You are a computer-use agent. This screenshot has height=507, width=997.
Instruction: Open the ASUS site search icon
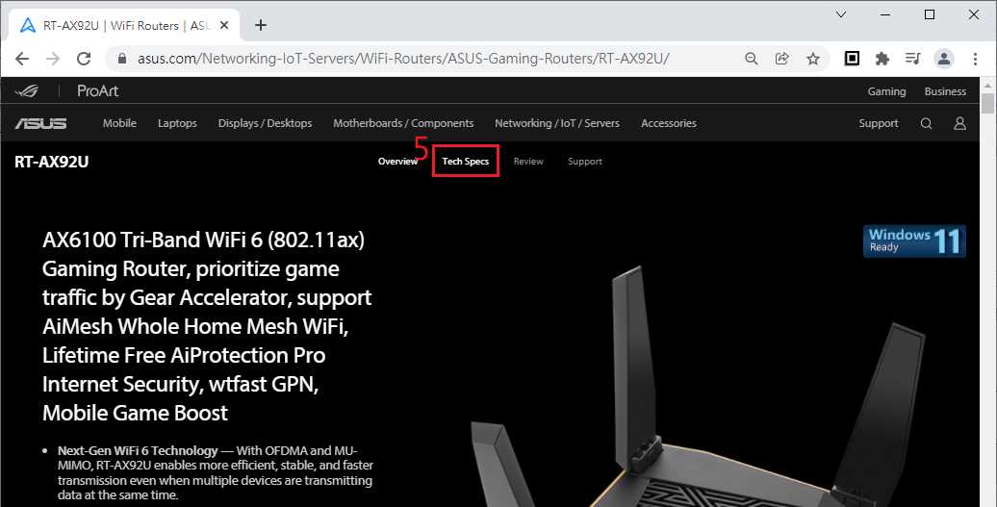tap(927, 123)
